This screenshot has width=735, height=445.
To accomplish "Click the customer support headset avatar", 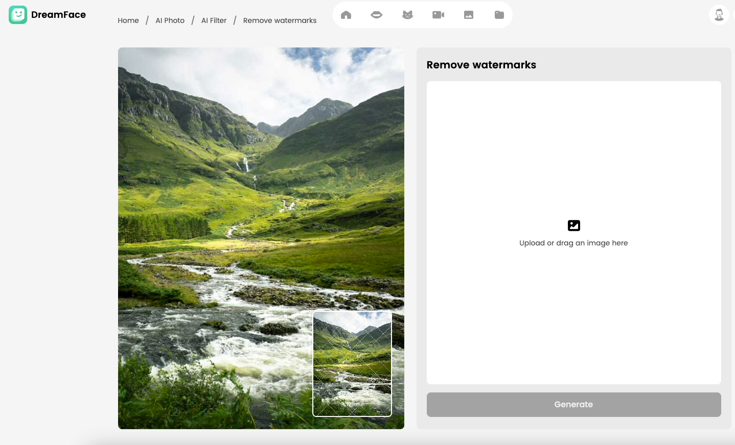I will pos(719,15).
